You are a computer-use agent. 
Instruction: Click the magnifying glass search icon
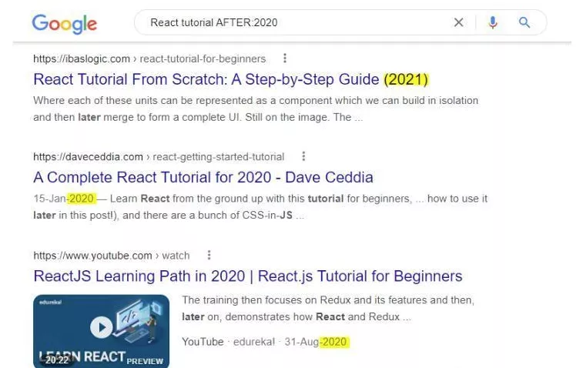pyautogui.click(x=524, y=22)
